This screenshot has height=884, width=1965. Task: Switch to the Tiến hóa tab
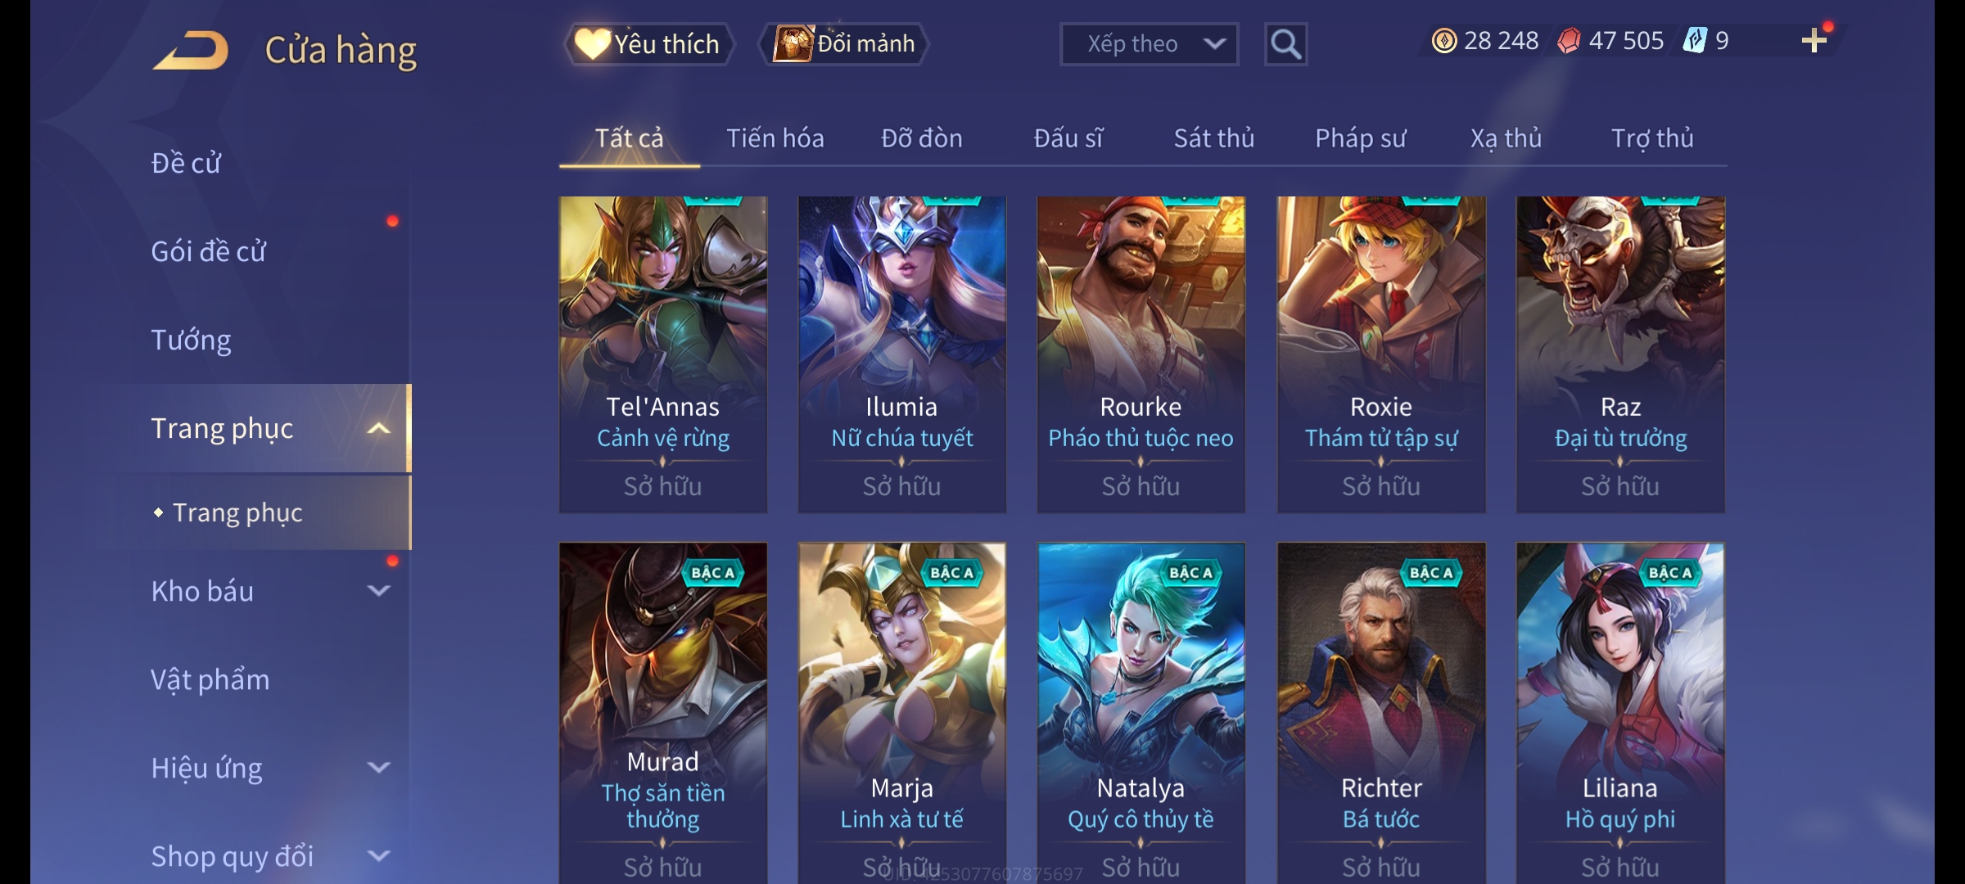[775, 138]
